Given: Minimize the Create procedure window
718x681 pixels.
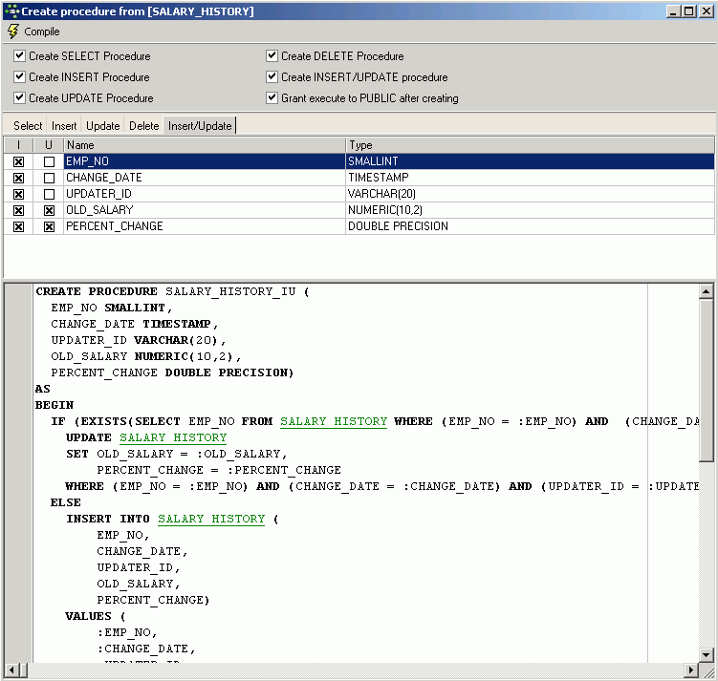Looking at the screenshot, I should tap(672, 11).
